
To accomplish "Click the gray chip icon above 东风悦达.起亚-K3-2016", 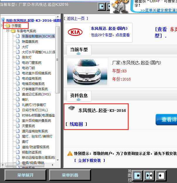I will point(72,108).
